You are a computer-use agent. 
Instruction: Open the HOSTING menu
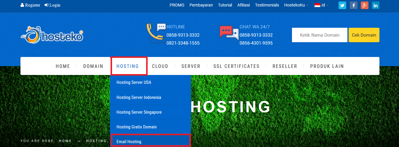pos(128,66)
